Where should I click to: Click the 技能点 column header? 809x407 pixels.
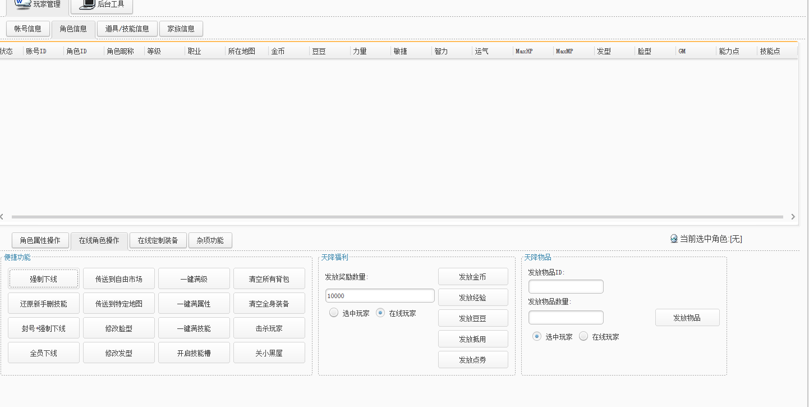click(x=778, y=51)
